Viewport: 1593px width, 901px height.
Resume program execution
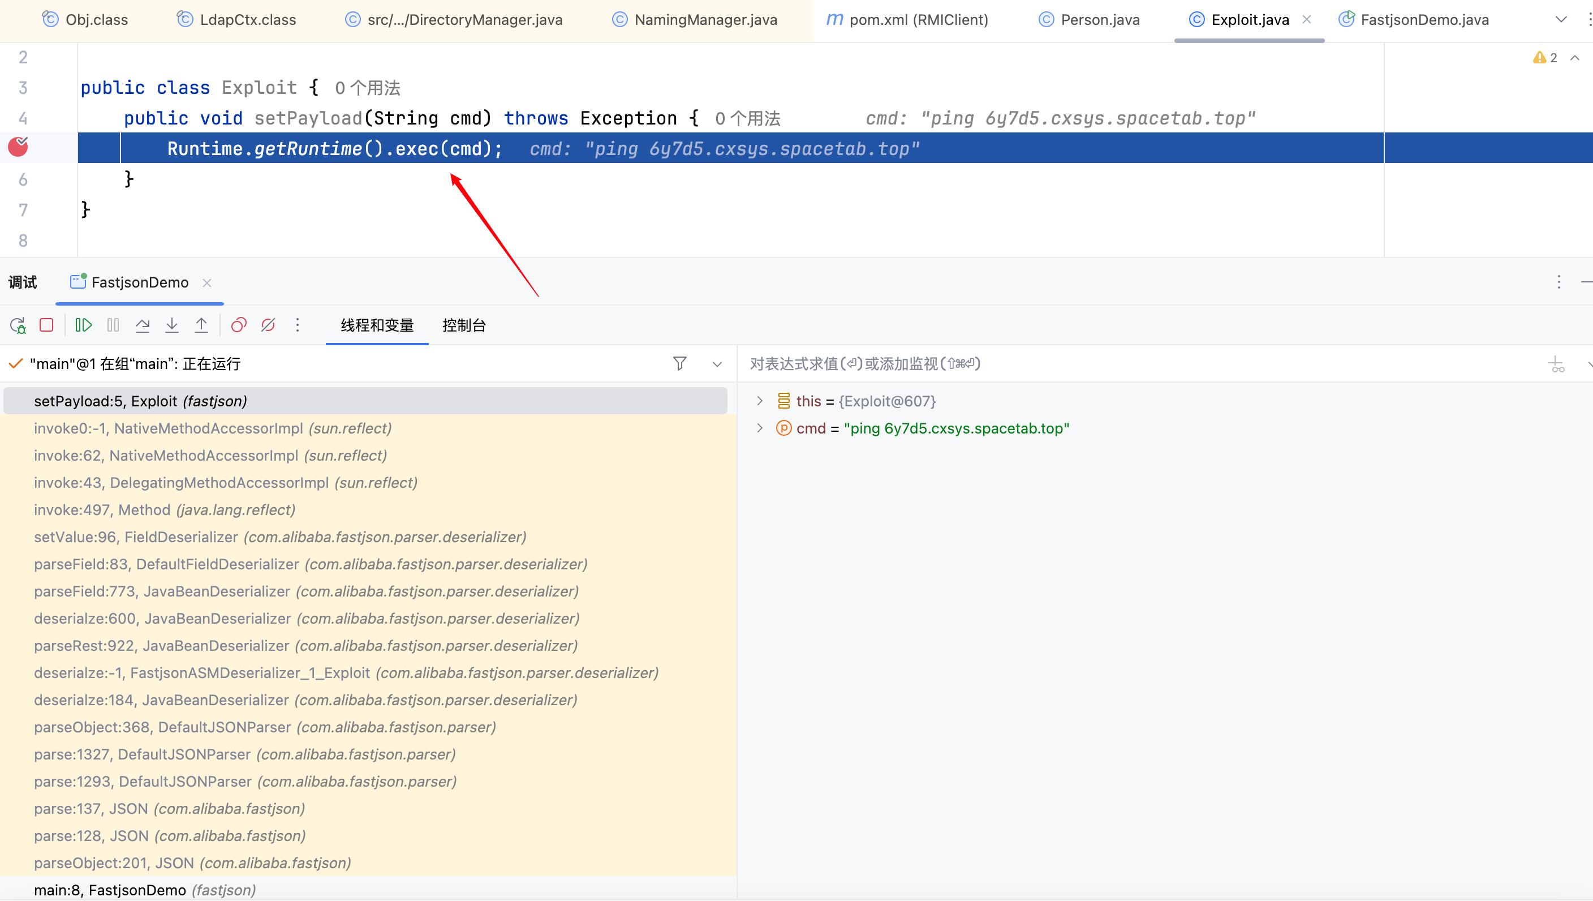coord(83,325)
